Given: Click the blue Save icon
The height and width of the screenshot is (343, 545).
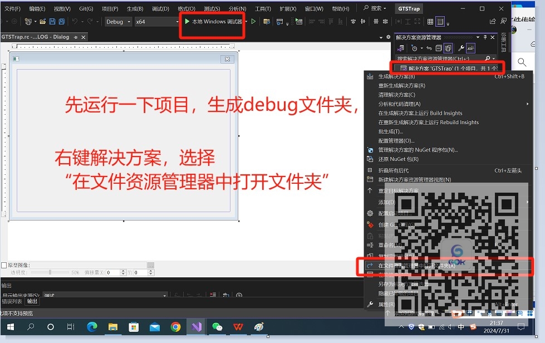Looking at the screenshot, I should 52,22.
